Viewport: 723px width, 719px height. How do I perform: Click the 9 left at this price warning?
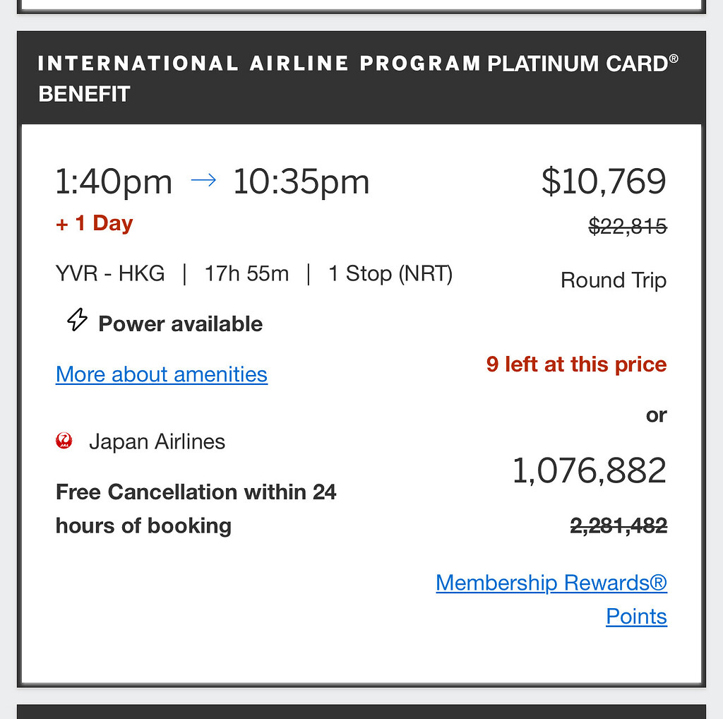[x=576, y=364]
